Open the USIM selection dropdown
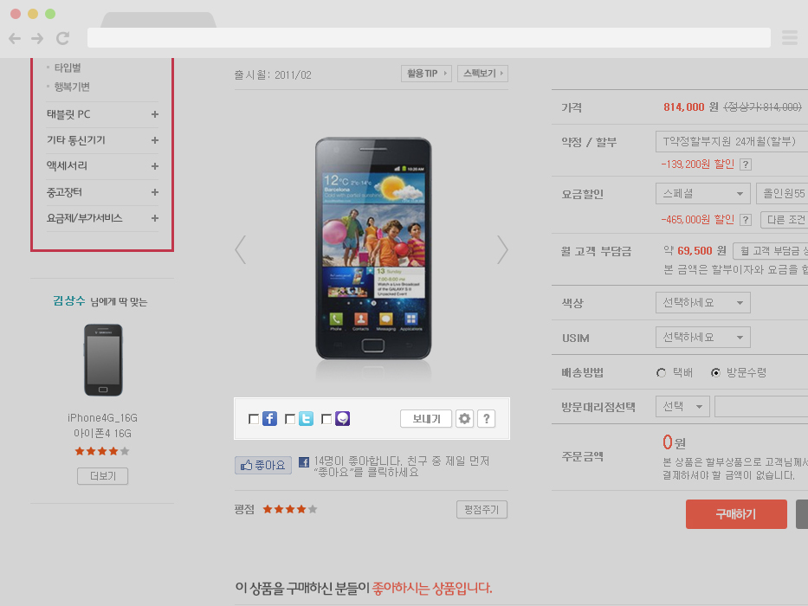Image resolution: width=808 pixels, height=606 pixels. (x=703, y=338)
